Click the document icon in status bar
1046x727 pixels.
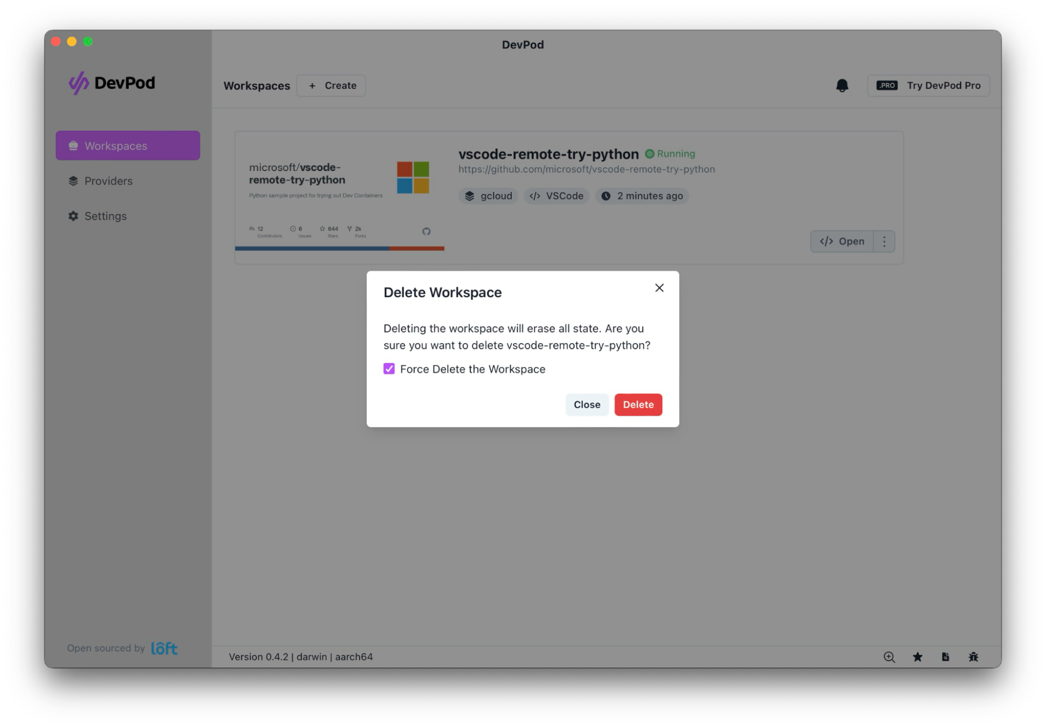(x=945, y=657)
